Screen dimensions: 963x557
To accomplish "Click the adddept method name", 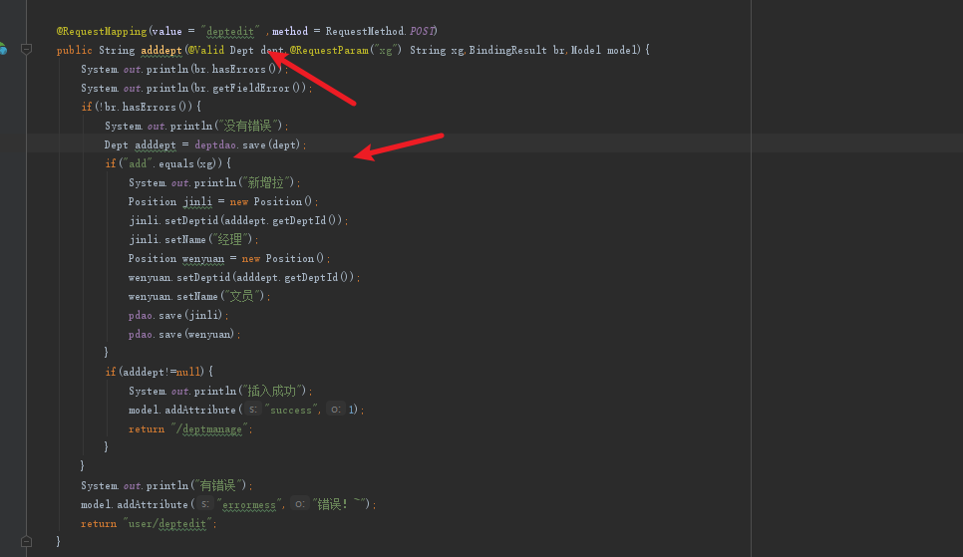I will click(x=160, y=50).
